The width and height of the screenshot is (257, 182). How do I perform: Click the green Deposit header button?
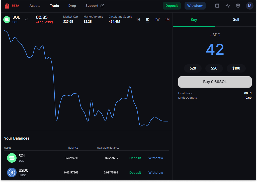click(x=172, y=6)
